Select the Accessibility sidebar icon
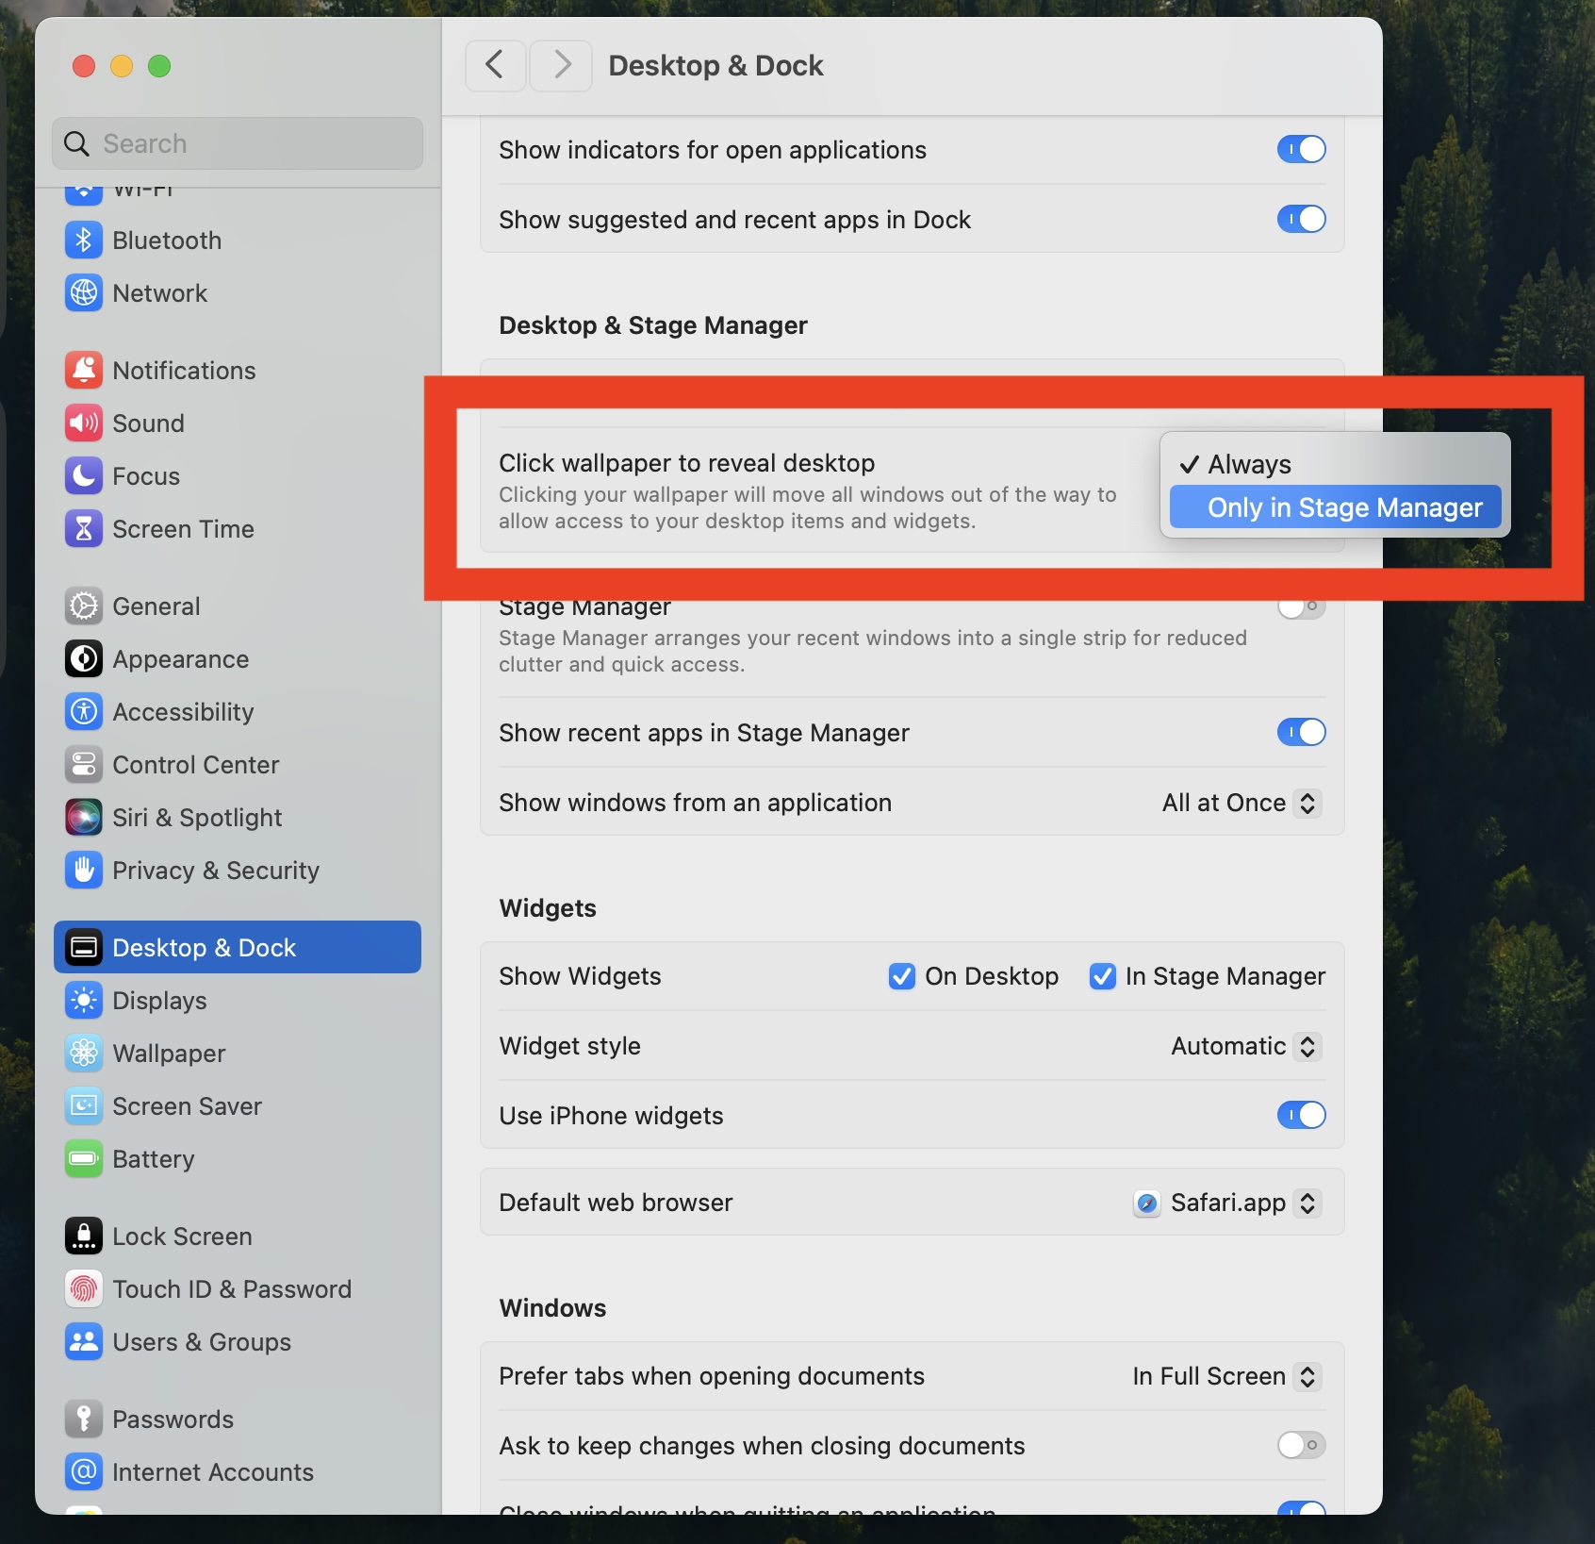 [x=84, y=711]
